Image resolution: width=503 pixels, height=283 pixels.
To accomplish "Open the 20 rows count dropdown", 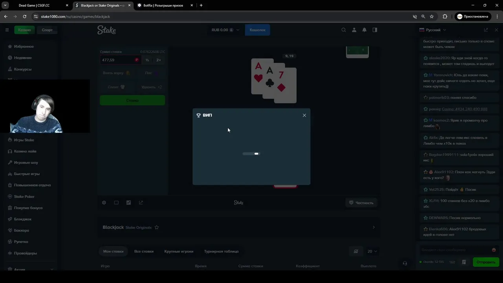I will click(372, 252).
